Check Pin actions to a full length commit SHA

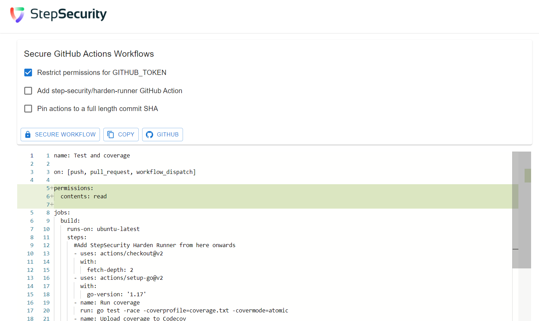tap(28, 109)
